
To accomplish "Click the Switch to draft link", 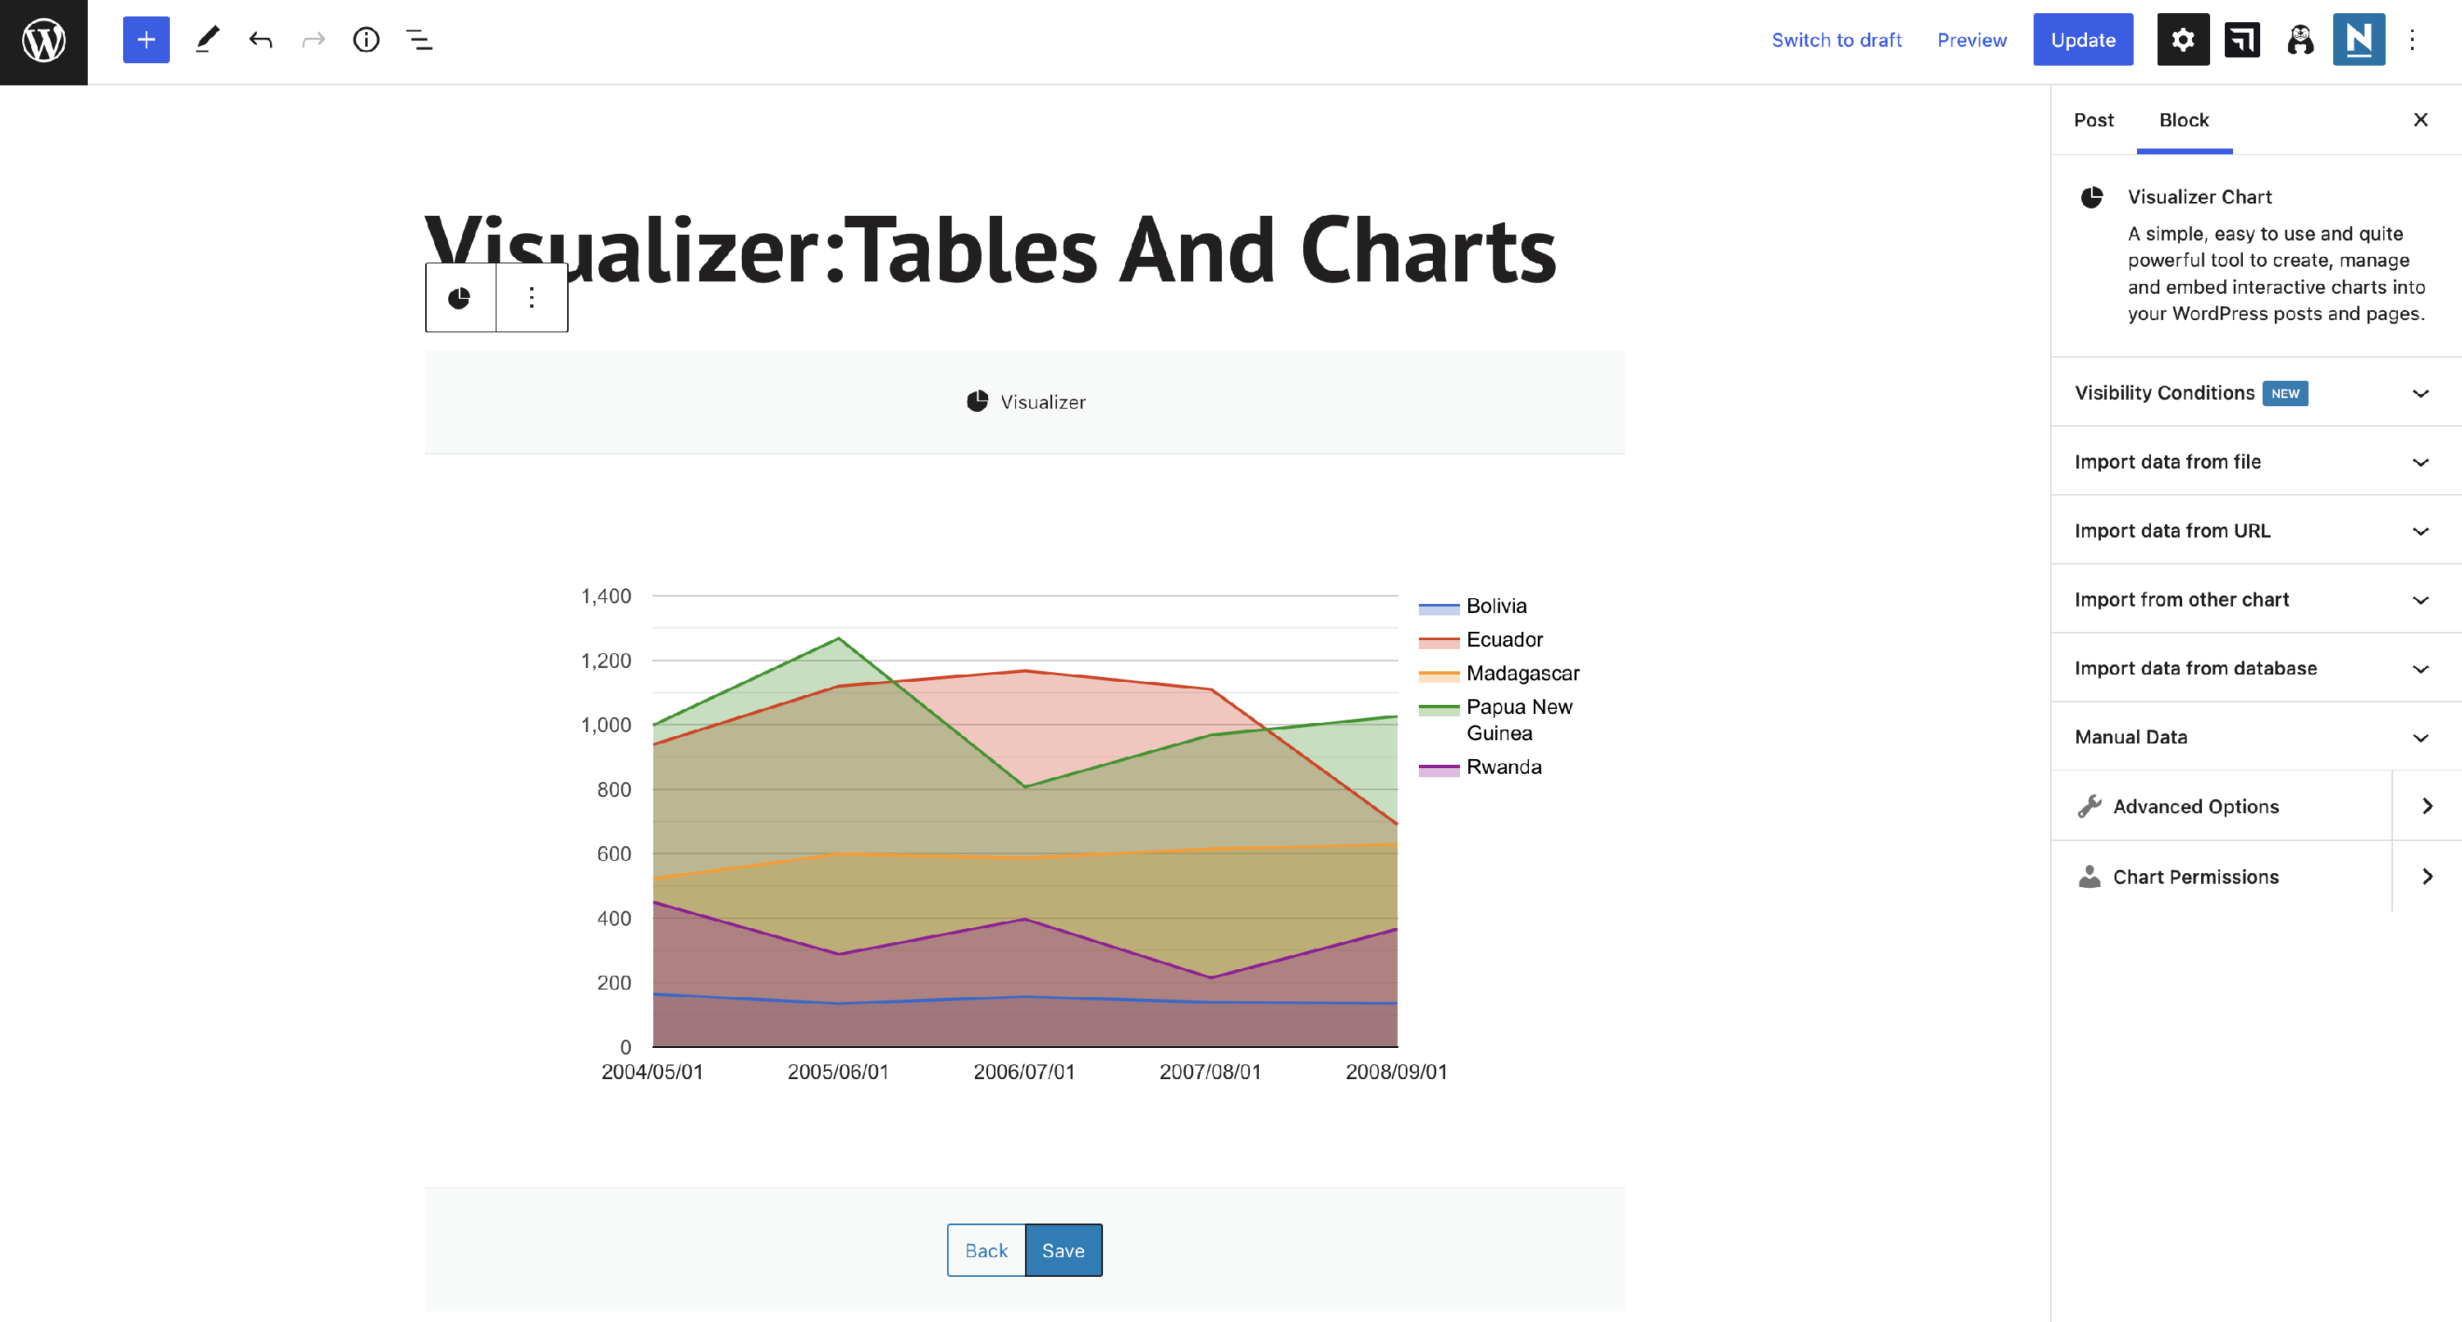I will (x=1836, y=40).
